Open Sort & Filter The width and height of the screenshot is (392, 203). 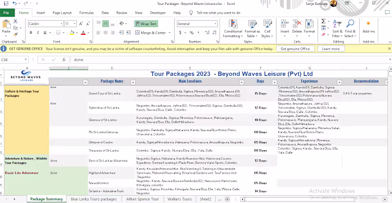[337, 29]
